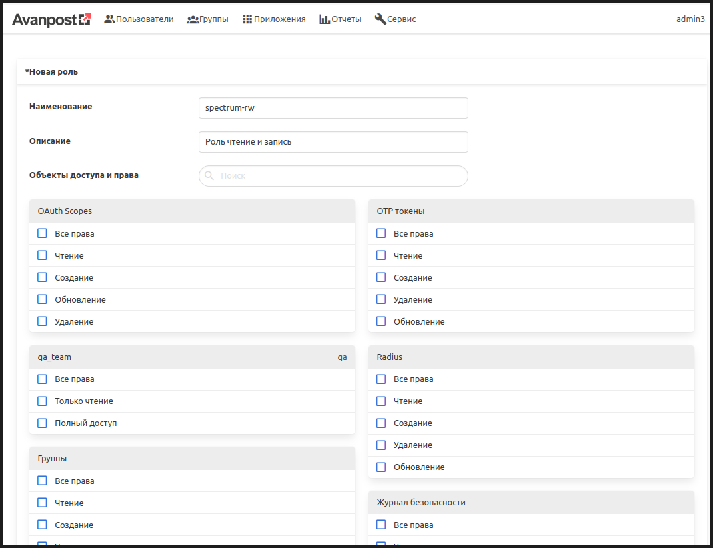Focus the Поиск search box

(x=340, y=176)
